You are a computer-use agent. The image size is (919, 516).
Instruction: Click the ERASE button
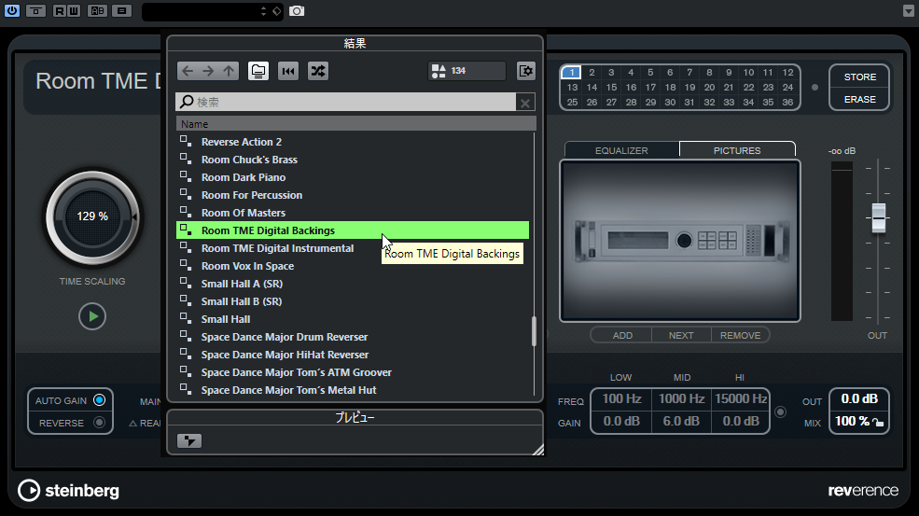click(x=860, y=99)
